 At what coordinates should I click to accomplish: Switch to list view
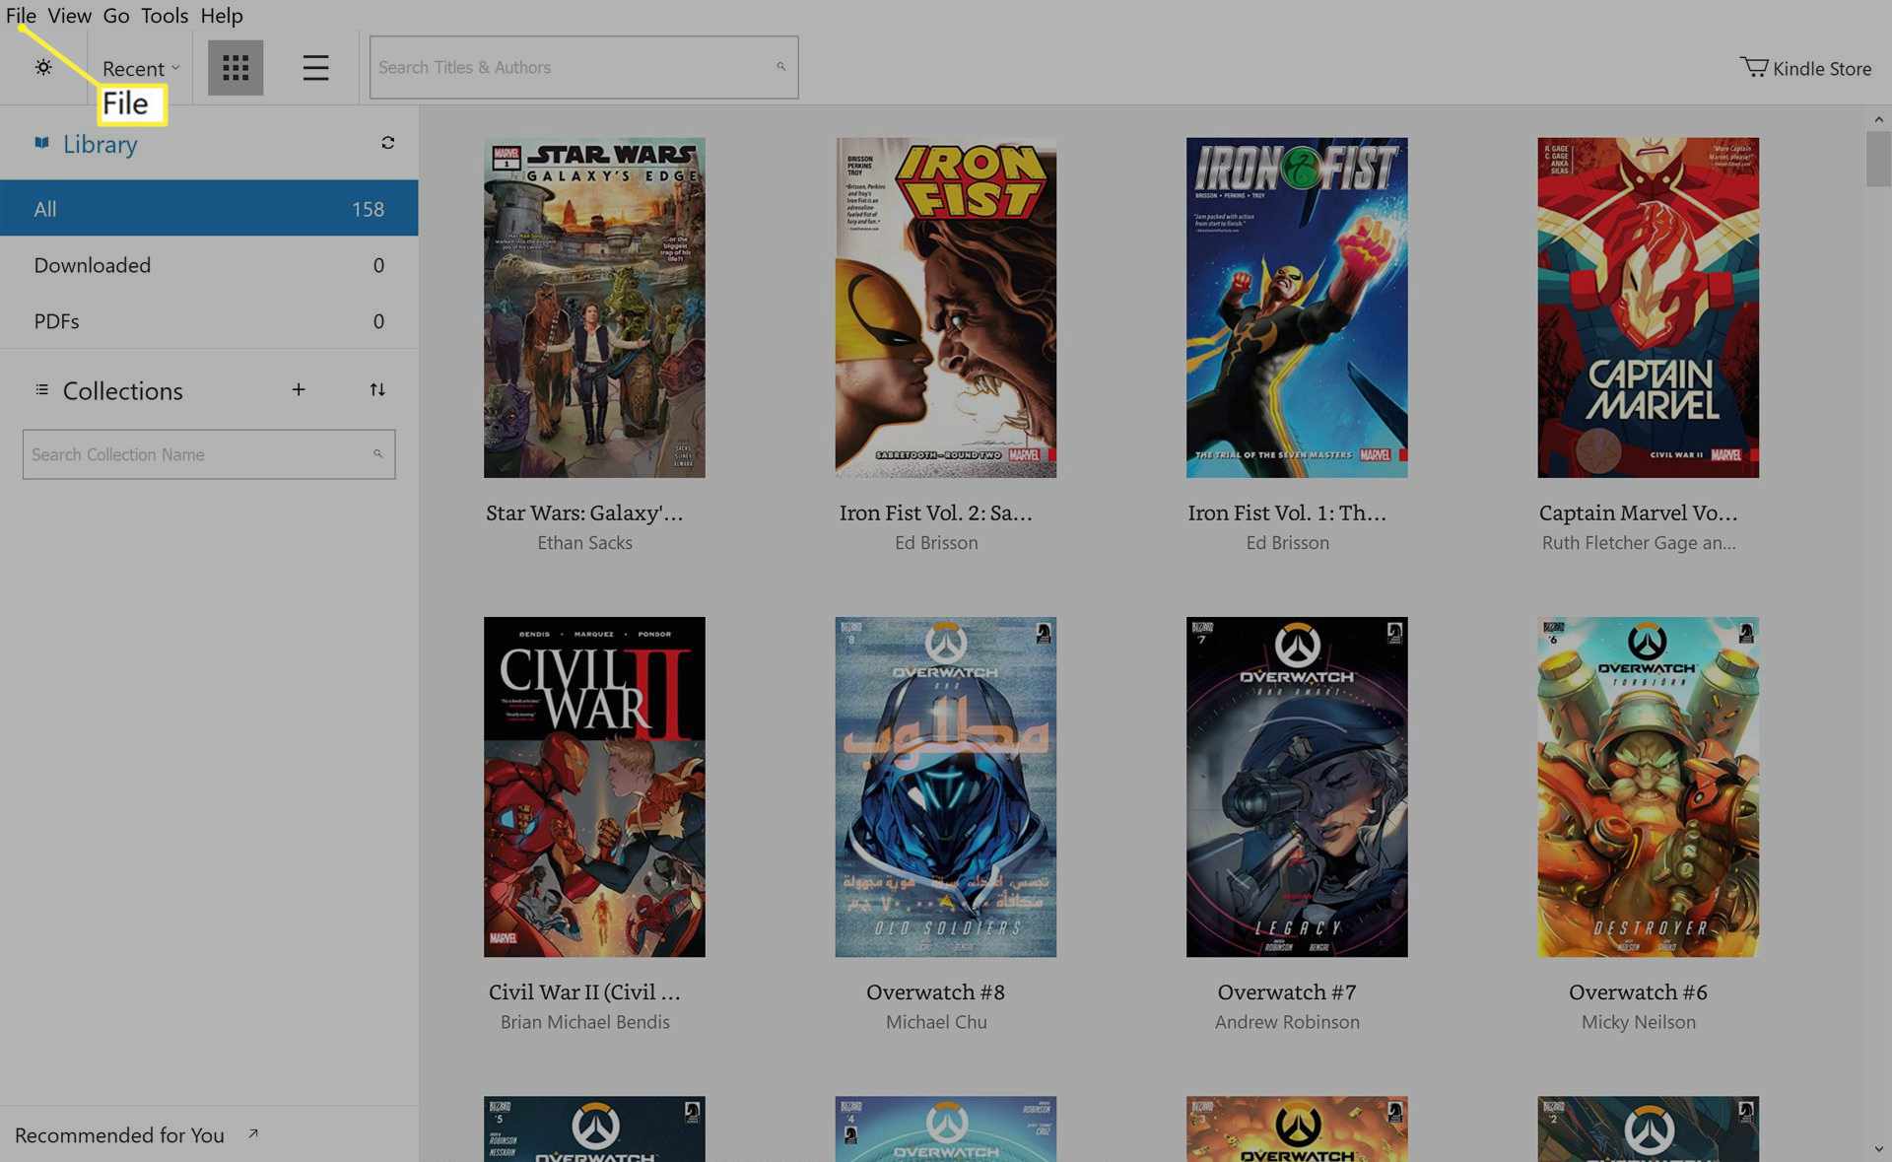[x=315, y=67]
